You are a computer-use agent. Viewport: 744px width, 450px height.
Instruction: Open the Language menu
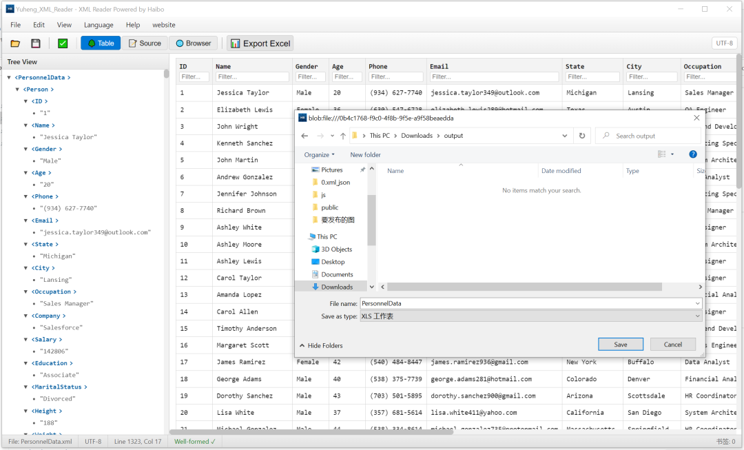pos(99,25)
